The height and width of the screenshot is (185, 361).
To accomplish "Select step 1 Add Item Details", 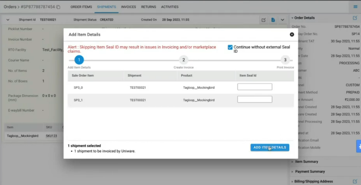I will point(79,60).
